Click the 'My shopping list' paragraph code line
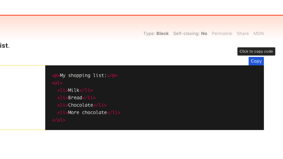 [x=84, y=76]
